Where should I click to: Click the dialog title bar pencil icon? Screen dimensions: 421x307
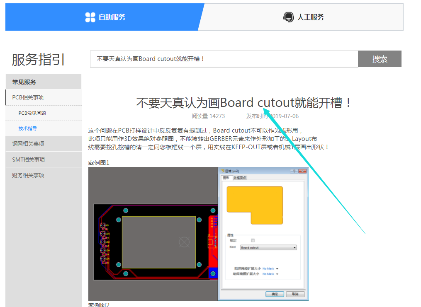(221, 171)
